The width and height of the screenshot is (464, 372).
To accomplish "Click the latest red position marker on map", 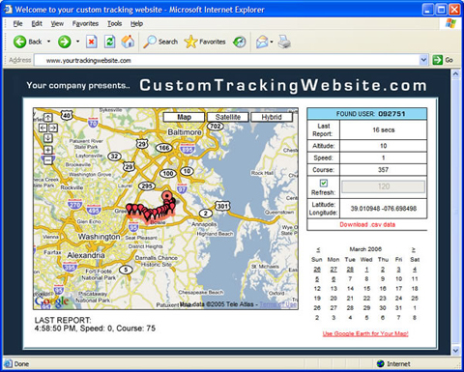I will [167, 195].
